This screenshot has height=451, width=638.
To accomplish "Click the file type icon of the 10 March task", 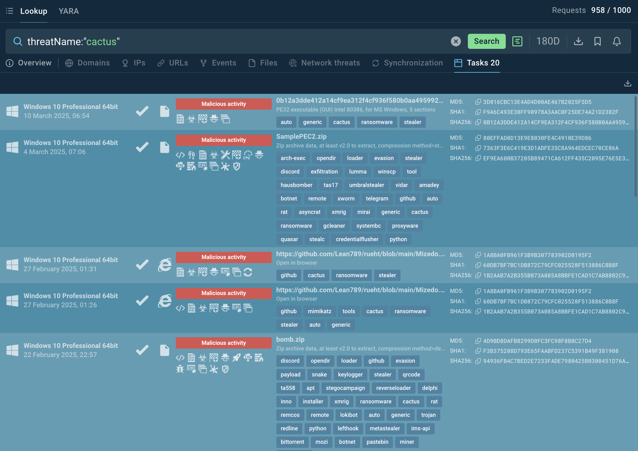I will (165, 111).
